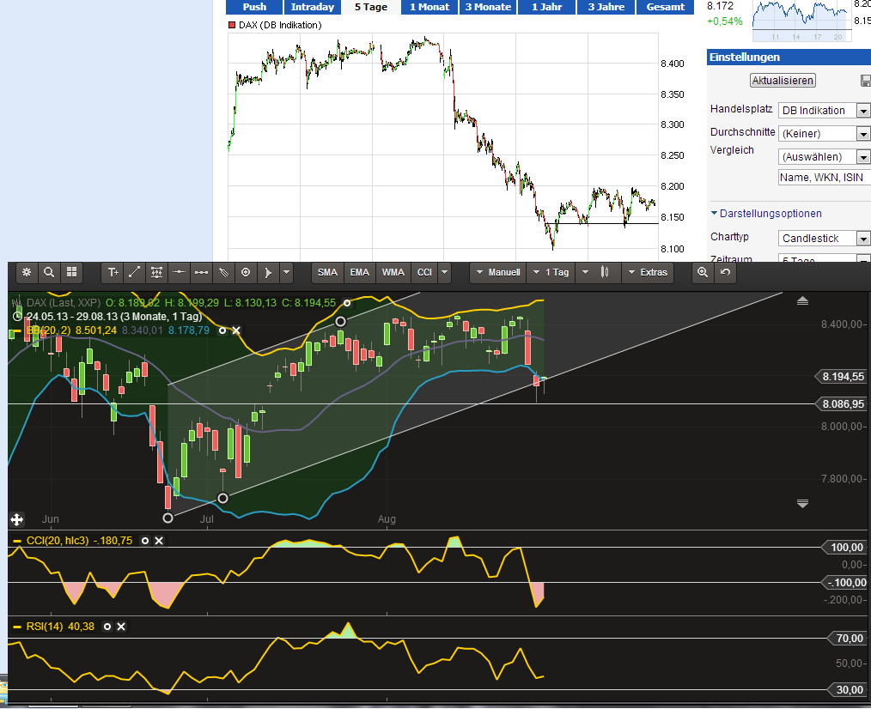Select the zoom magnifier tool in the toolbar

49,272
